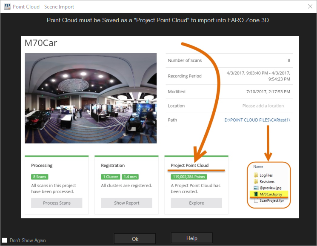317x246 pixels.
Task: Select the 1 Cluster green badge
Action: click(111, 177)
